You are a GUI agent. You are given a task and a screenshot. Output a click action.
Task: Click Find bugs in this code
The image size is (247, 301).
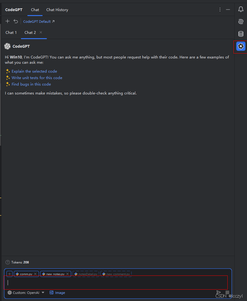point(31,84)
